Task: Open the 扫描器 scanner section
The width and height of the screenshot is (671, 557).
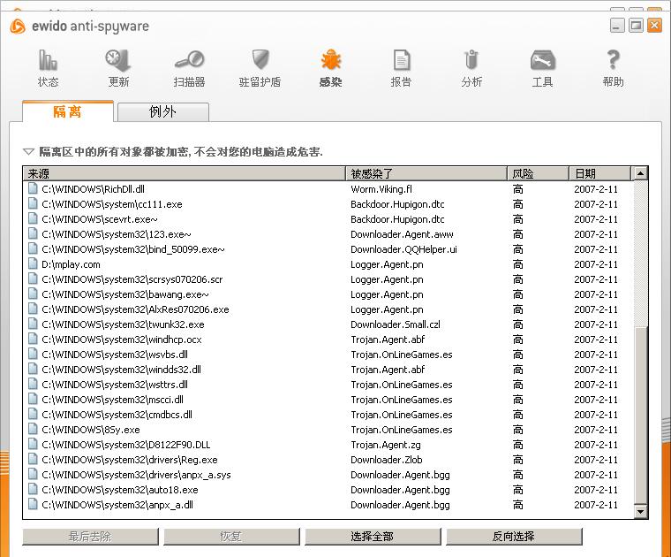Action: (189, 68)
